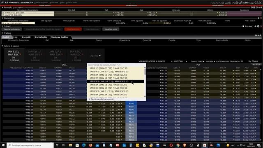263x148 pixels.
Task: Open the Windows Start menu
Action: [x=3, y=145]
